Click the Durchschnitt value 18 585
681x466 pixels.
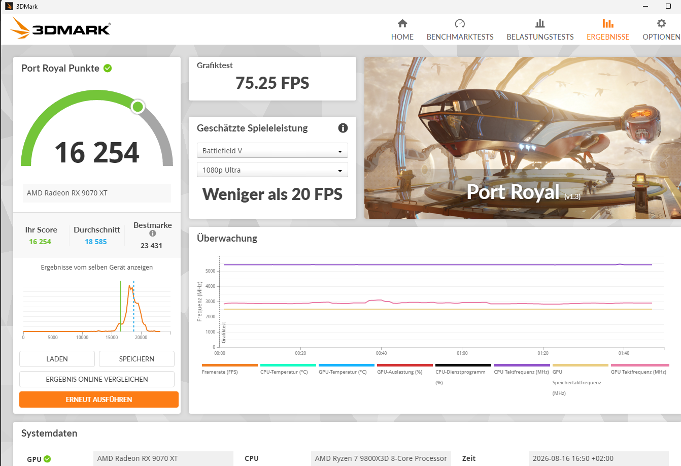coord(96,242)
